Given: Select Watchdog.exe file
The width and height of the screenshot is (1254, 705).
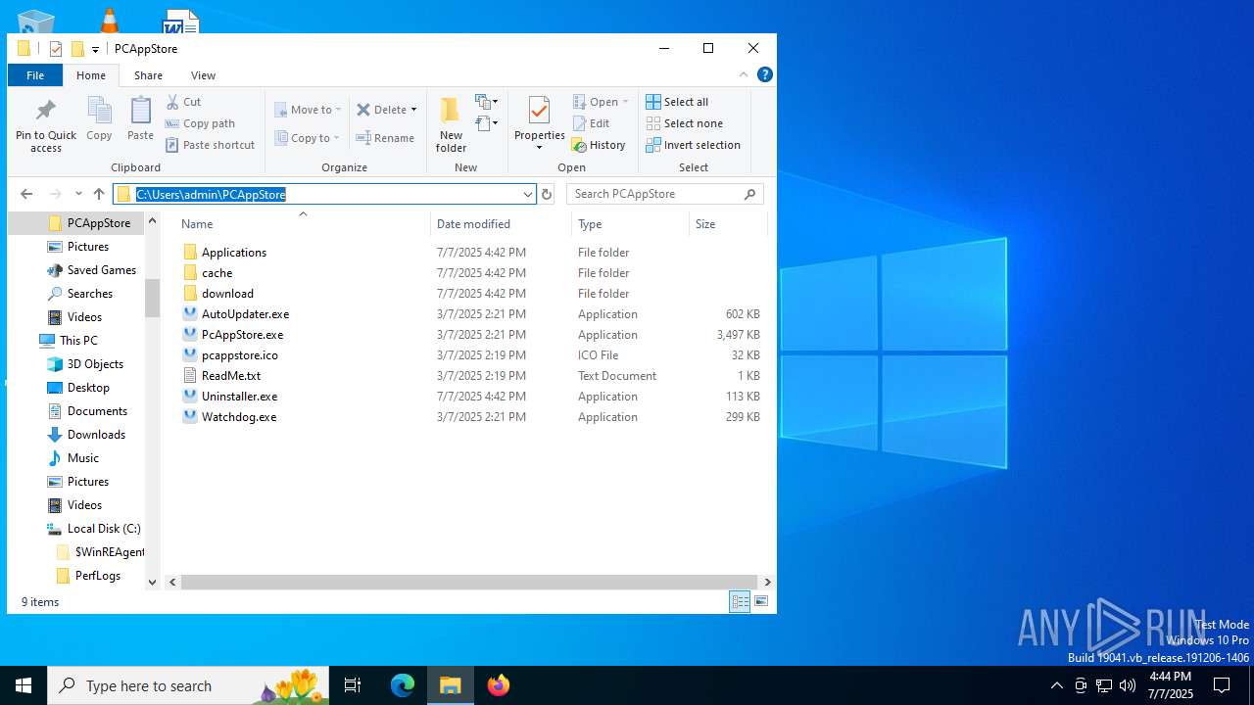Looking at the screenshot, I should pyautogui.click(x=238, y=417).
